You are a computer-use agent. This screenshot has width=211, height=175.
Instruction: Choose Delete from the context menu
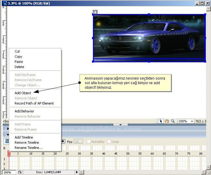pos(19,67)
